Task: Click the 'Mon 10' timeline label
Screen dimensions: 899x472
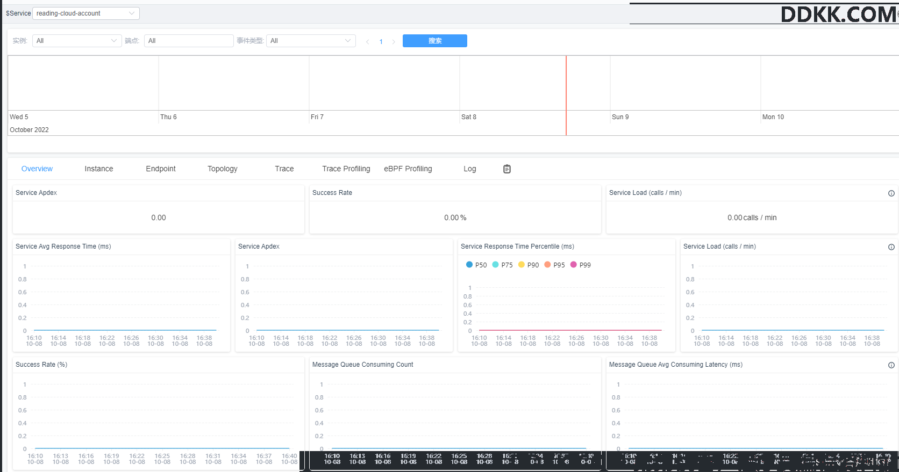Action: 773,117
